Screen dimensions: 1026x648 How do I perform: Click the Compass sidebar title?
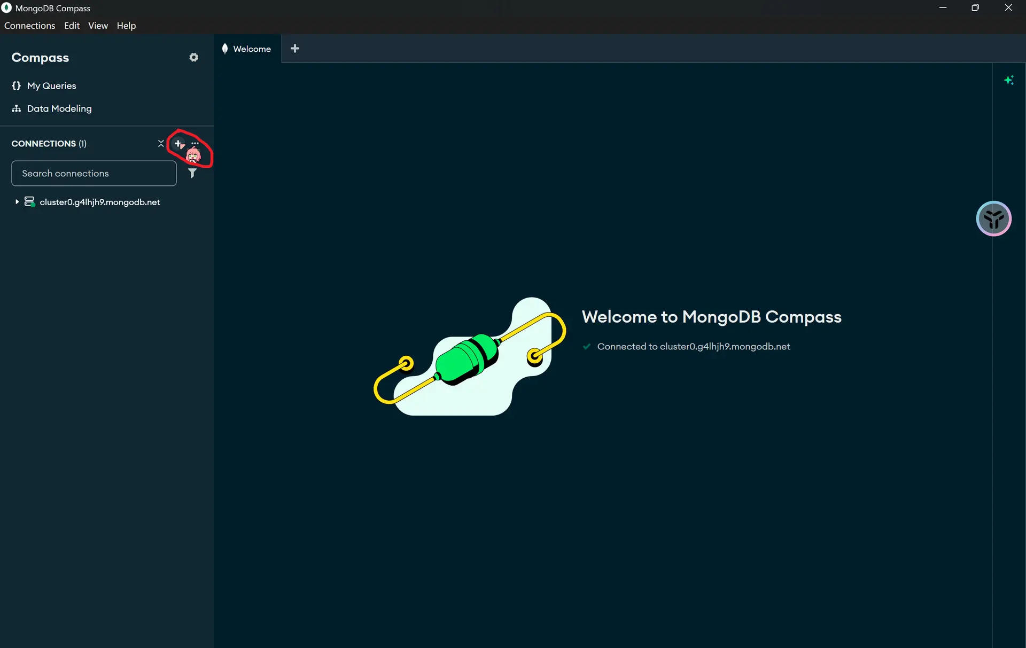pyautogui.click(x=40, y=58)
